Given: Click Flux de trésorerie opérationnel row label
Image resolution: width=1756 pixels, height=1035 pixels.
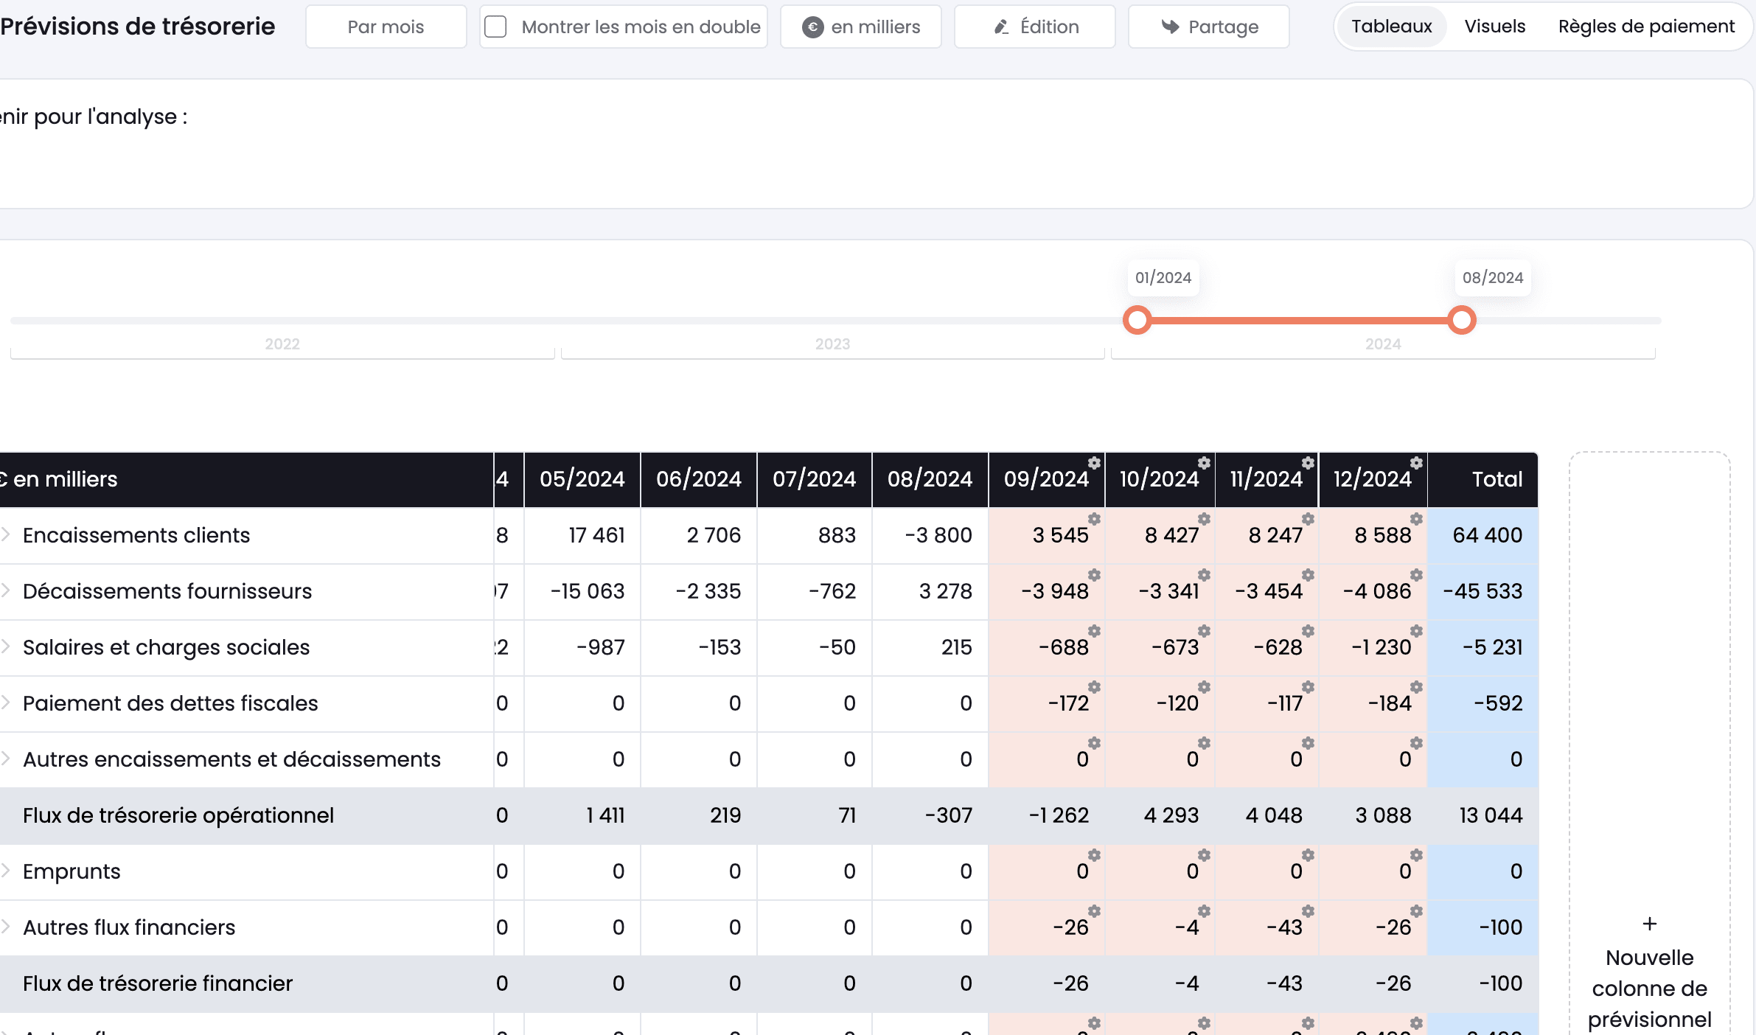Looking at the screenshot, I should point(178,815).
